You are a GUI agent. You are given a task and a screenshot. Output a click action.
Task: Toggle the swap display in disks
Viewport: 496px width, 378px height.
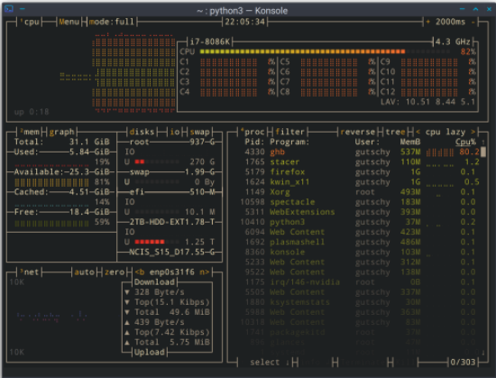click(200, 132)
